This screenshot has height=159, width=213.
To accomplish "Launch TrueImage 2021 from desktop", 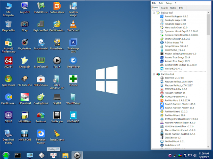I will tap(73, 45).
